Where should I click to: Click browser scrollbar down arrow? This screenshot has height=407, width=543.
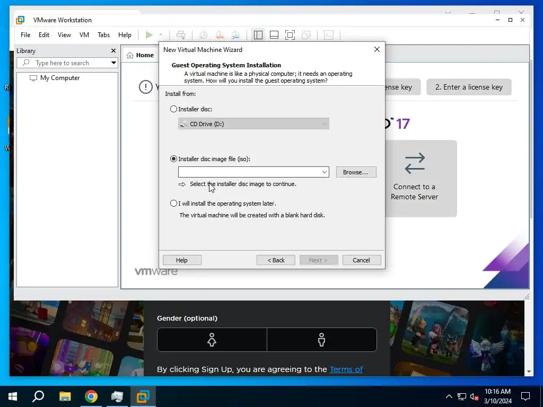click(x=529, y=371)
